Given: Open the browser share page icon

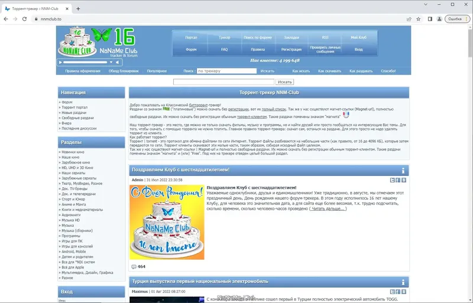Looking at the screenshot, I should tap(409, 19).
